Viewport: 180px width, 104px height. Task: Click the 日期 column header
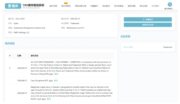pos(19,56)
